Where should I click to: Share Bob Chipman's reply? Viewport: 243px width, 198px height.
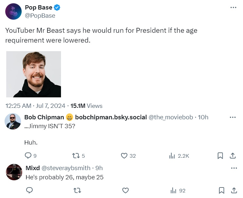click(x=233, y=156)
